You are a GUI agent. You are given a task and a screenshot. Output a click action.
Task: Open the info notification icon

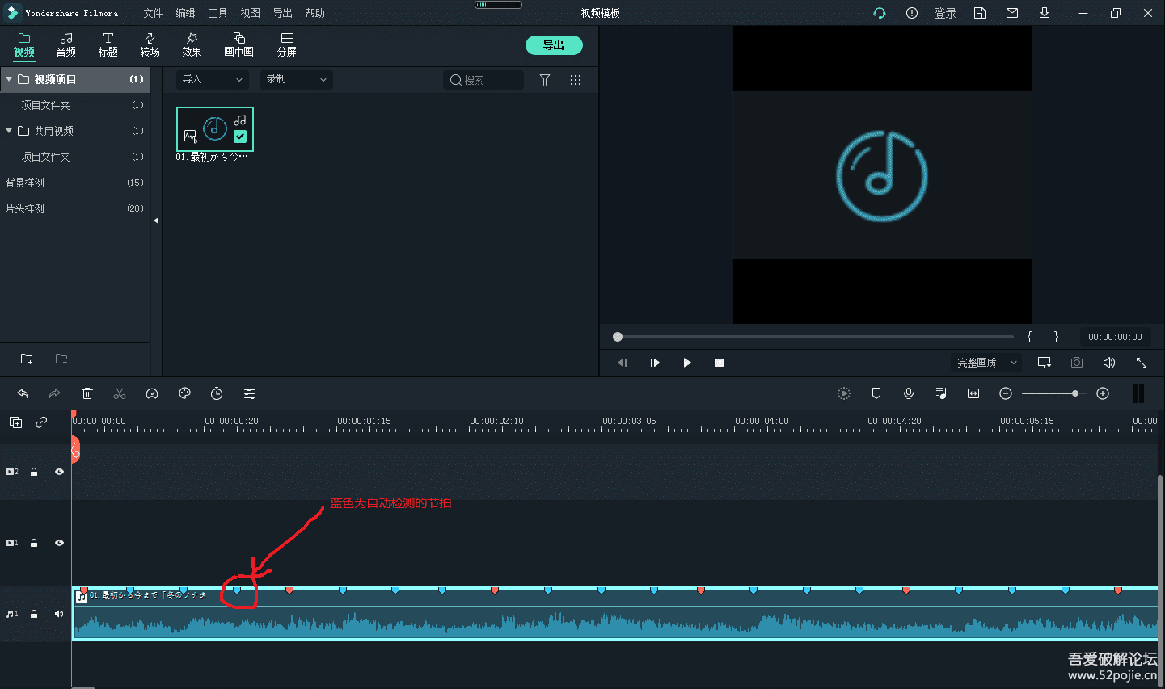point(912,13)
